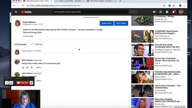Open THIS DOG WAS NEVER KISSED thumbnail
The image size is (192, 108).
click(x=142, y=77)
